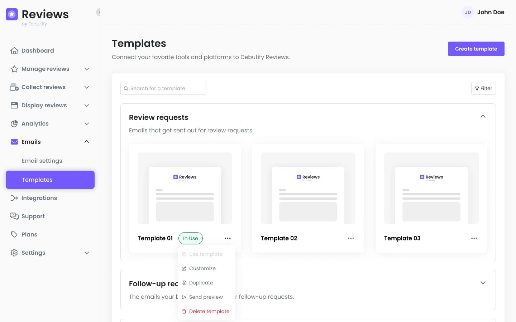This screenshot has height=322, width=516.
Task: Click the John Doe account name
Action: [x=491, y=12]
